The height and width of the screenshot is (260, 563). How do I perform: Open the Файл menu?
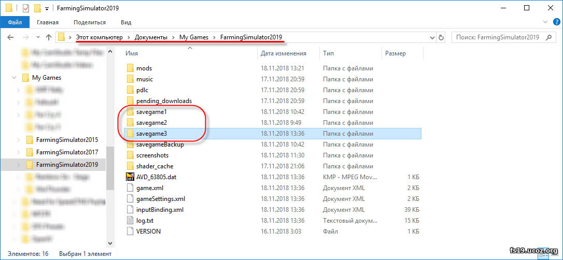(x=15, y=22)
